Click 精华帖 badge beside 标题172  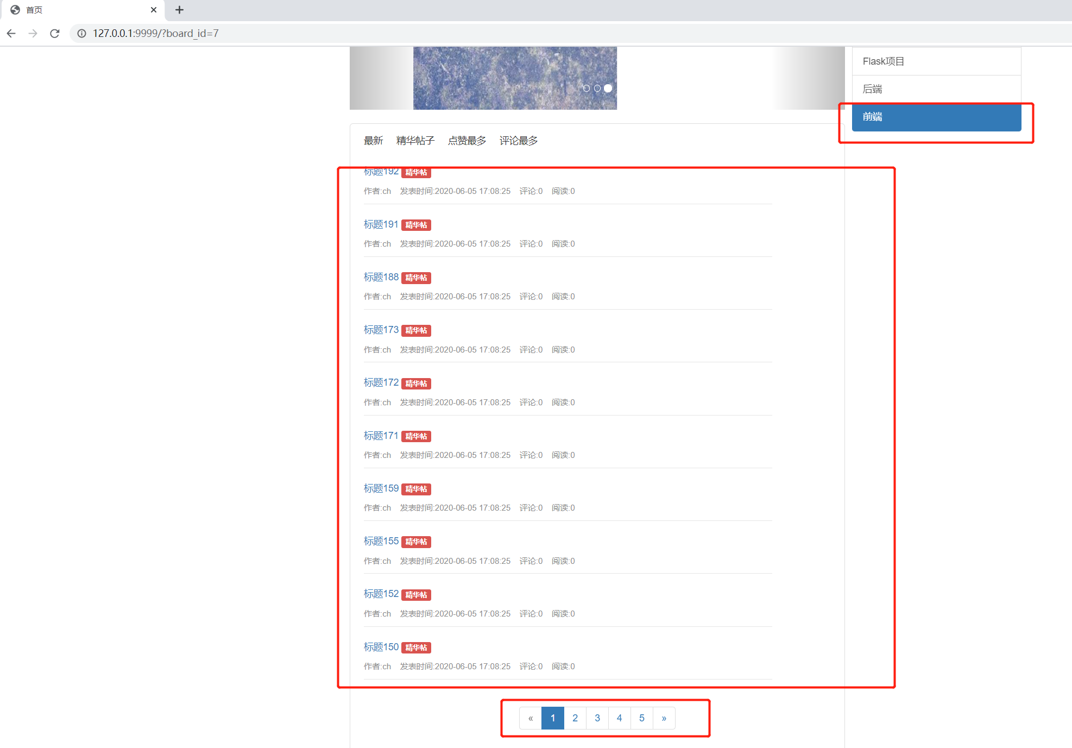click(416, 384)
